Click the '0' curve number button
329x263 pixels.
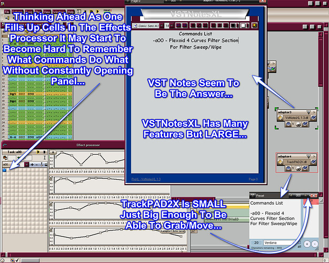(x=53, y=153)
